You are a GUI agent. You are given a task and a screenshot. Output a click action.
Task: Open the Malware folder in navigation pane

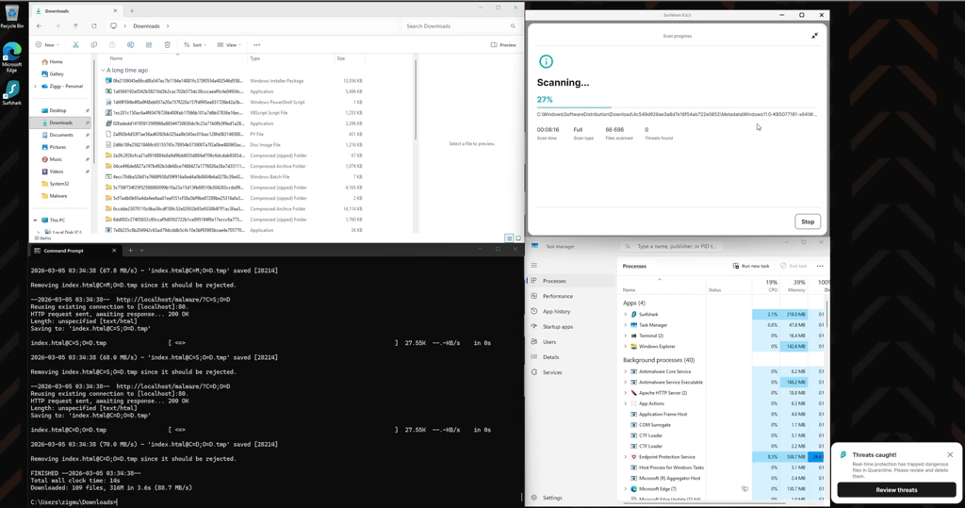pyautogui.click(x=57, y=196)
